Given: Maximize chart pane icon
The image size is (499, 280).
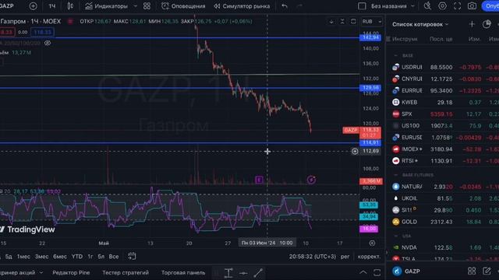Looking at the screenshot, I should [x=353, y=22].
